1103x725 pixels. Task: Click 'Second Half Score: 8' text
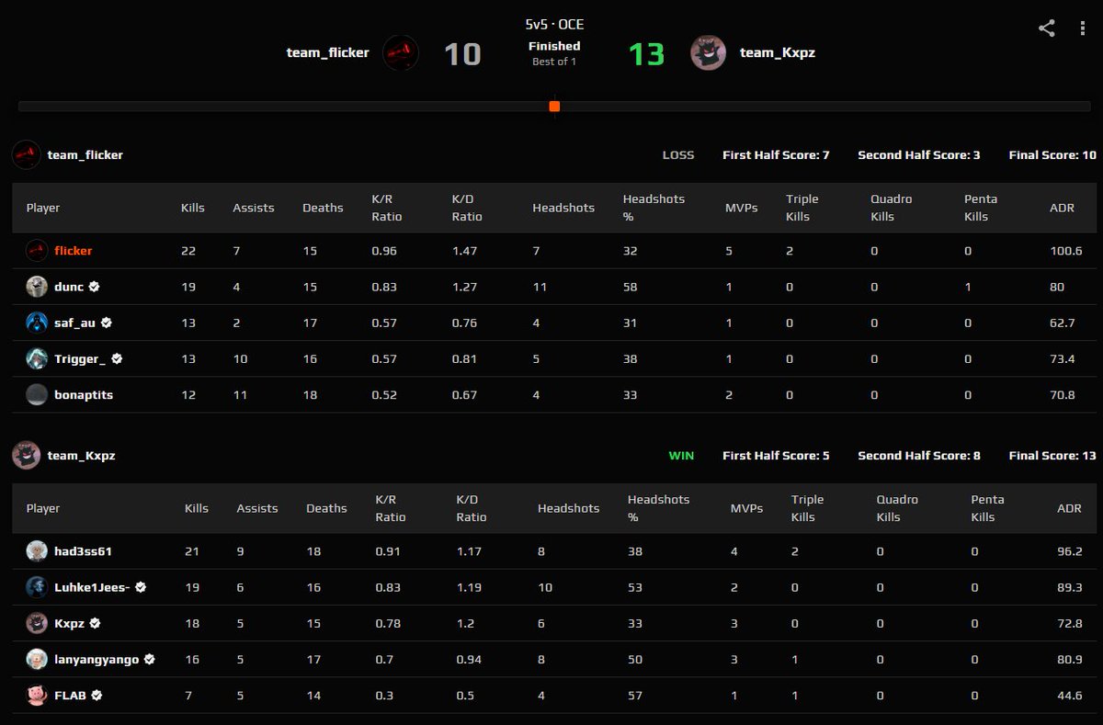(x=919, y=455)
